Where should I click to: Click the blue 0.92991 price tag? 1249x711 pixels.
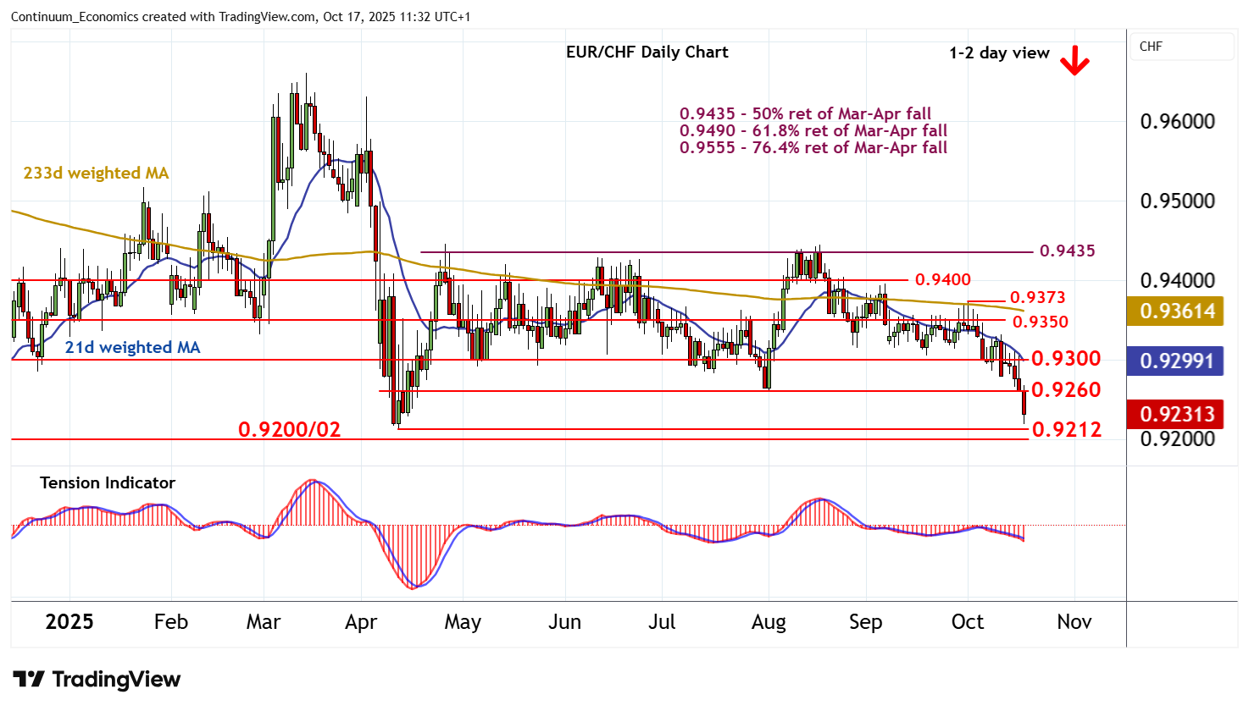1176,361
